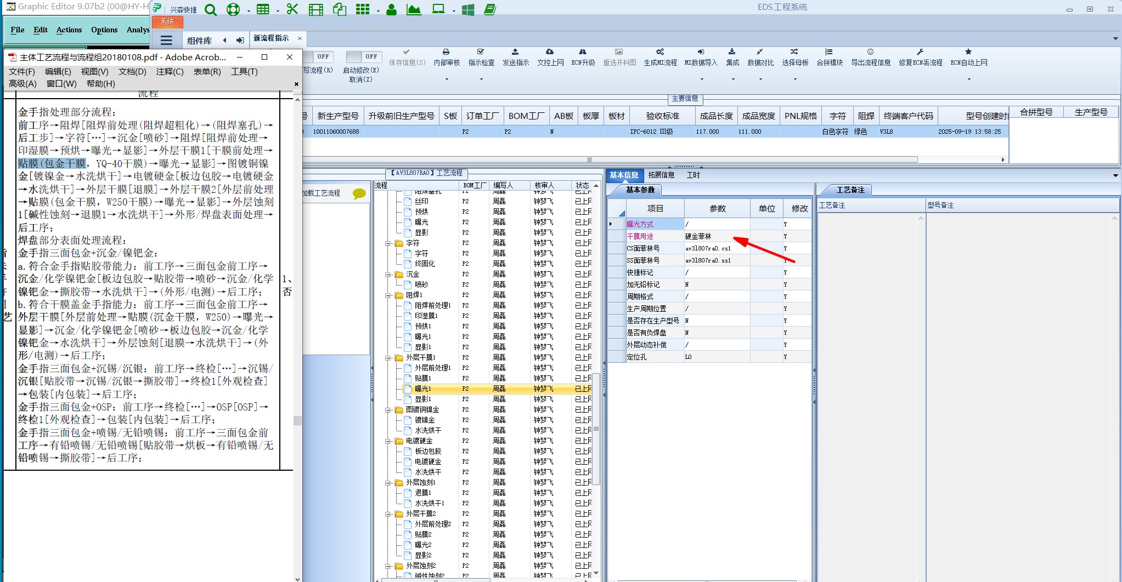Click the 组件库 panel label
This screenshot has width=1122, height=582.
199,41
